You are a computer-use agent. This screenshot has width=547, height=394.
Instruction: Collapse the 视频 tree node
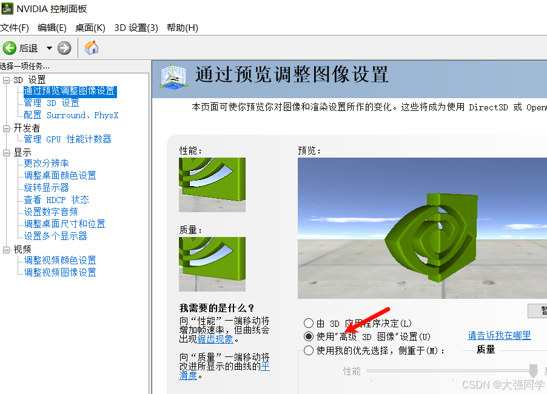(6, 250)
